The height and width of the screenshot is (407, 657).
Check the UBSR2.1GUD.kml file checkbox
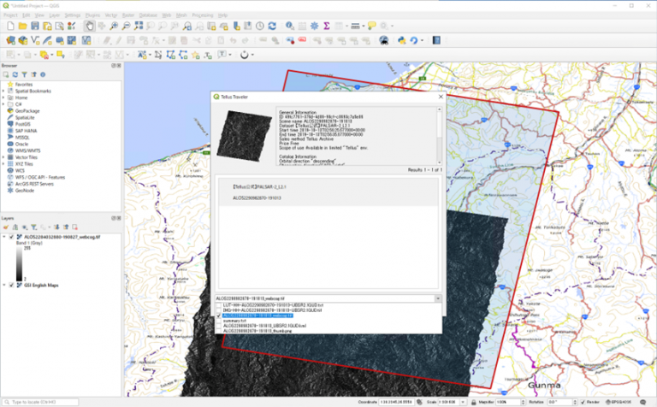tap(219, 326)
